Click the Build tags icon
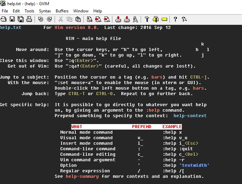The height and width of the screenshot is (184, 242). (x=156, y=19)
